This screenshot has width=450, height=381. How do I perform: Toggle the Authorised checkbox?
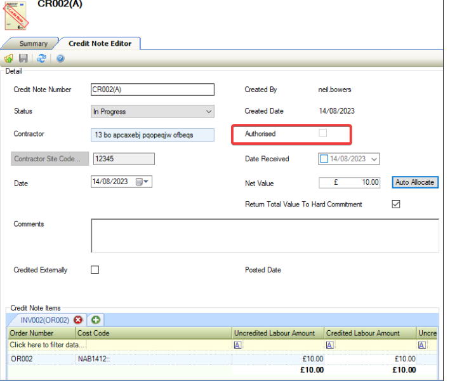coord(323,133)
